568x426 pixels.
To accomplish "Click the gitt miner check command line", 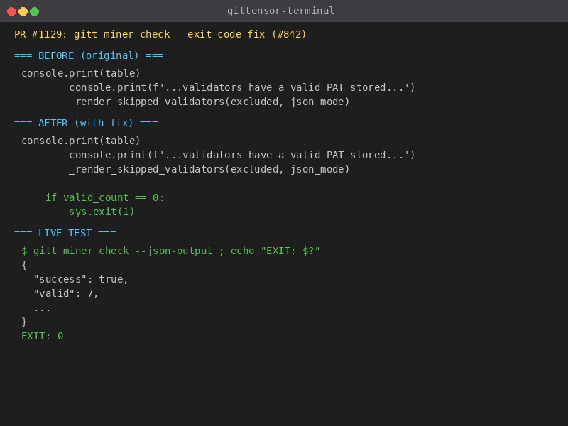I will 170,251.
